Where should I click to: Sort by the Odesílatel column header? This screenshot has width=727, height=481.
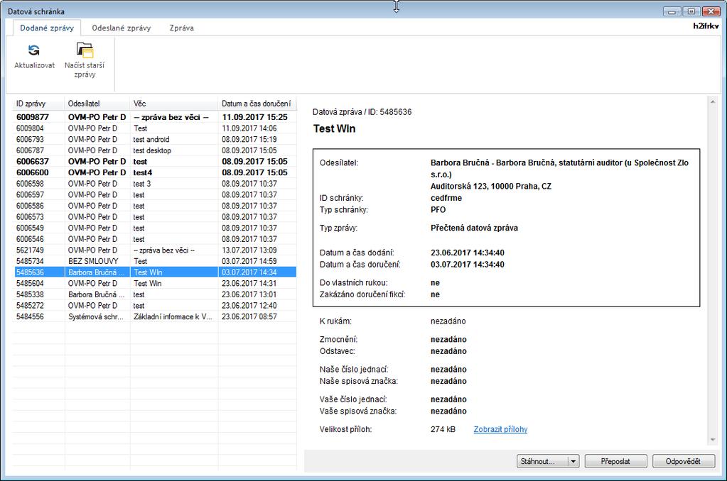(x=97, y=104)
